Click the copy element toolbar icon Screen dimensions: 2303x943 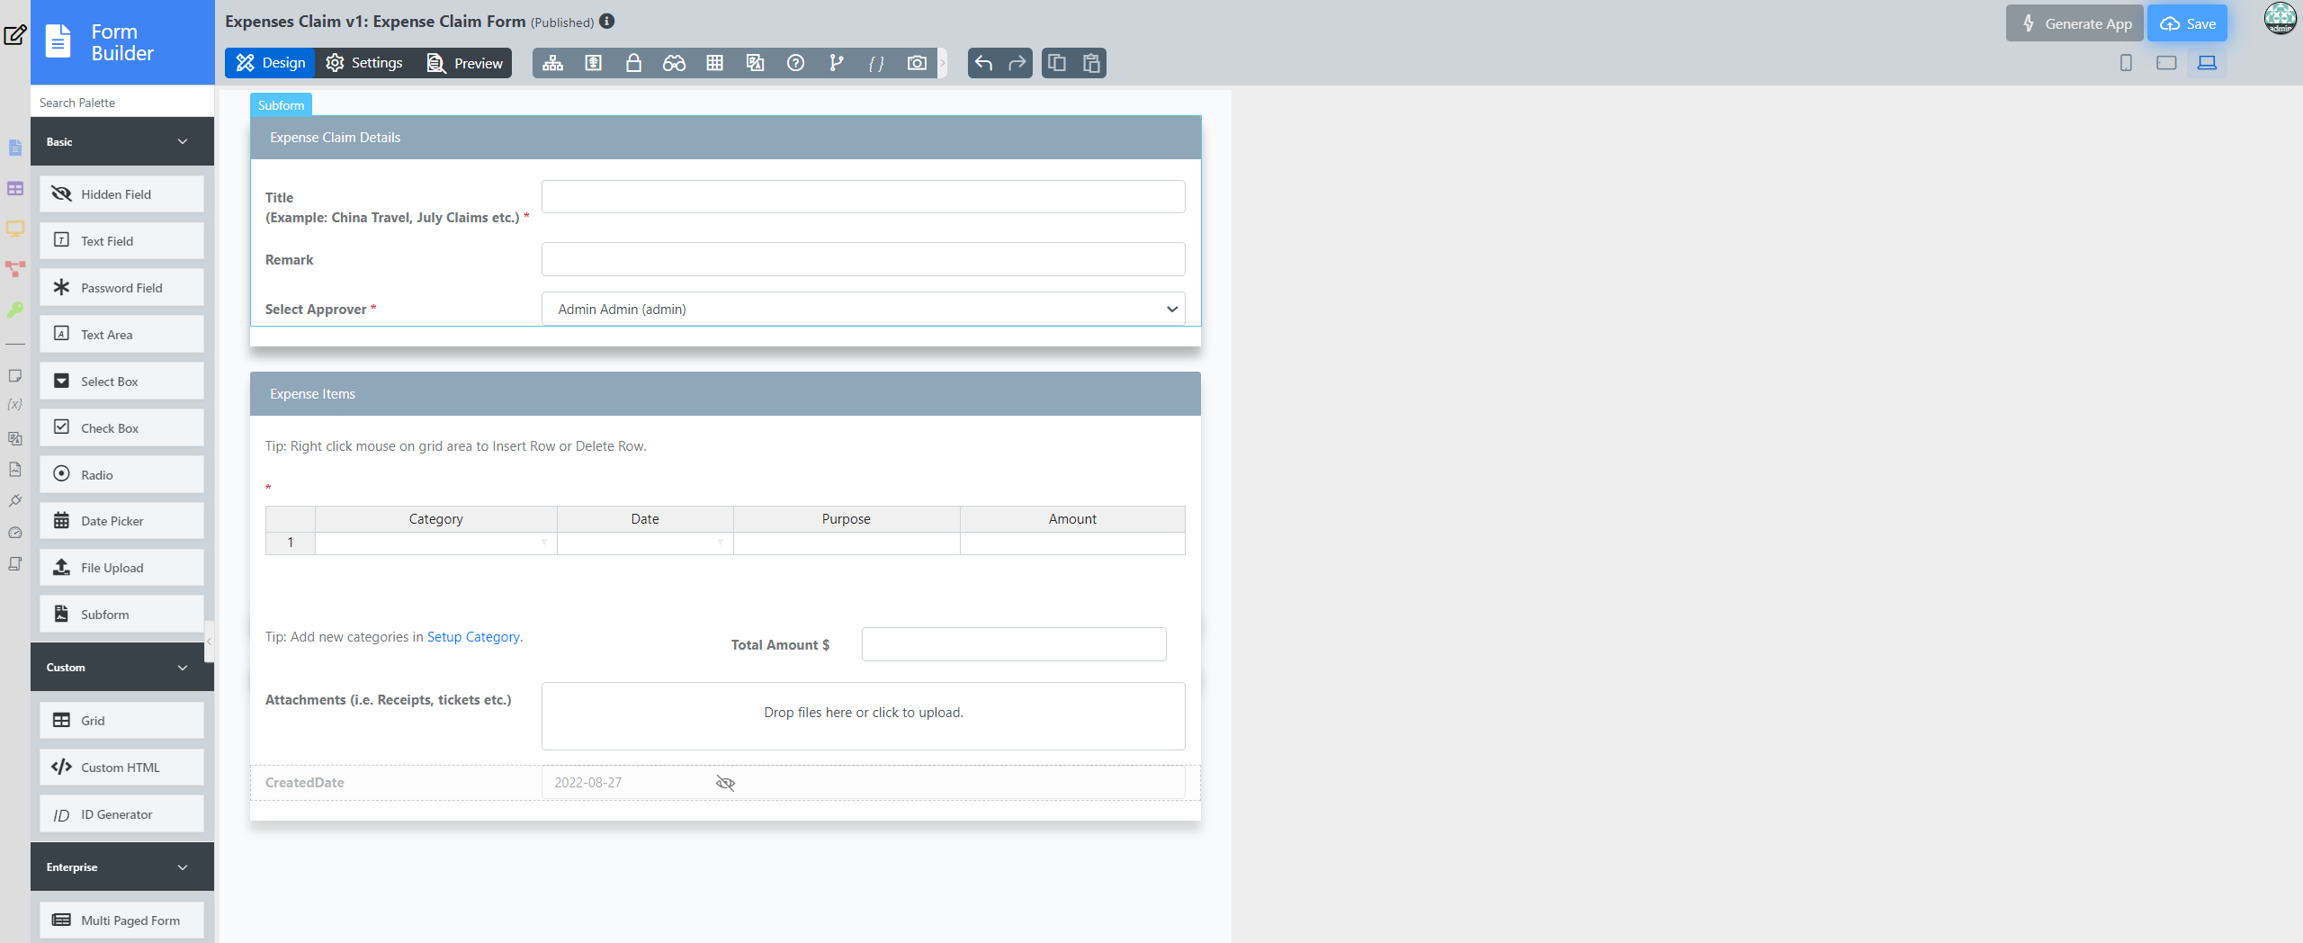coord(1057,63)
